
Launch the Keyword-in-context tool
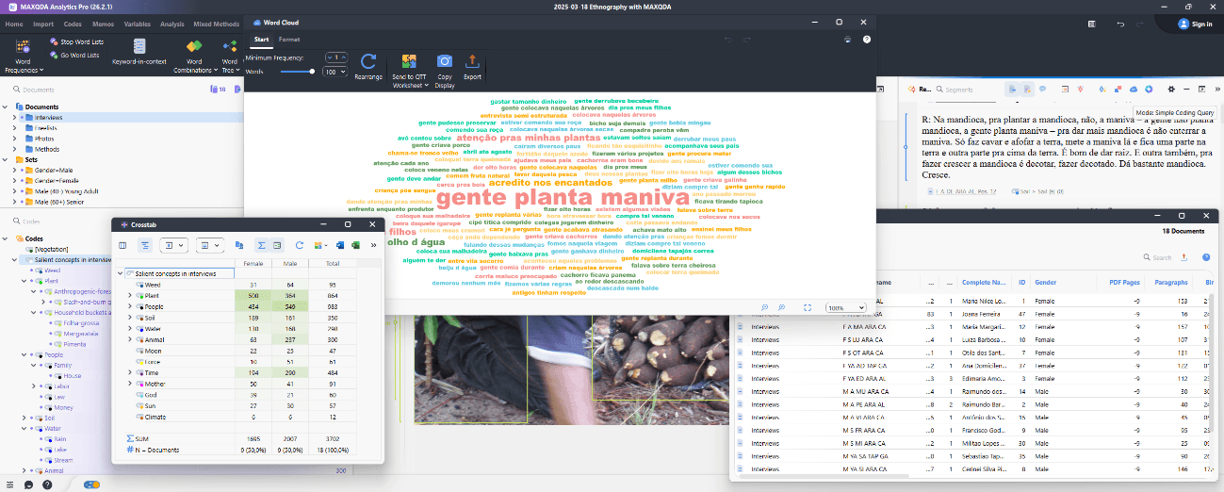139,52
